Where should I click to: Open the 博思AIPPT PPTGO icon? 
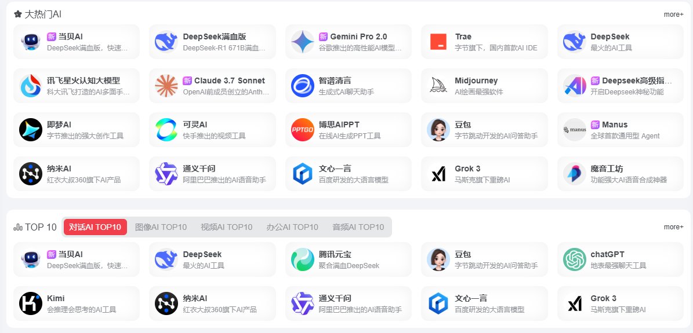[302, 130]
